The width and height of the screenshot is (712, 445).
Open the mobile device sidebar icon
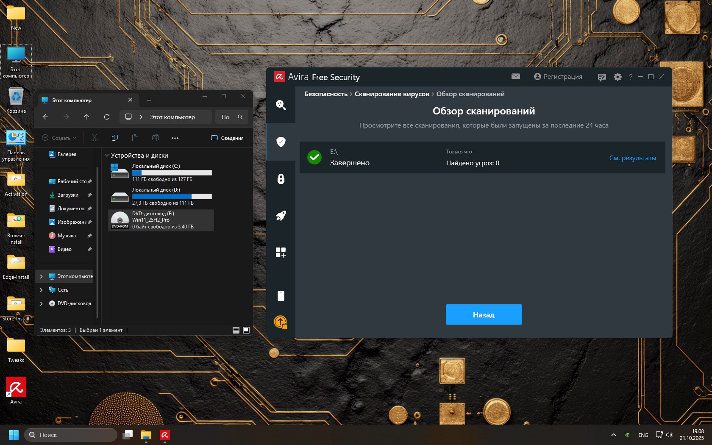pyautogui.click(x=281, y=295)
